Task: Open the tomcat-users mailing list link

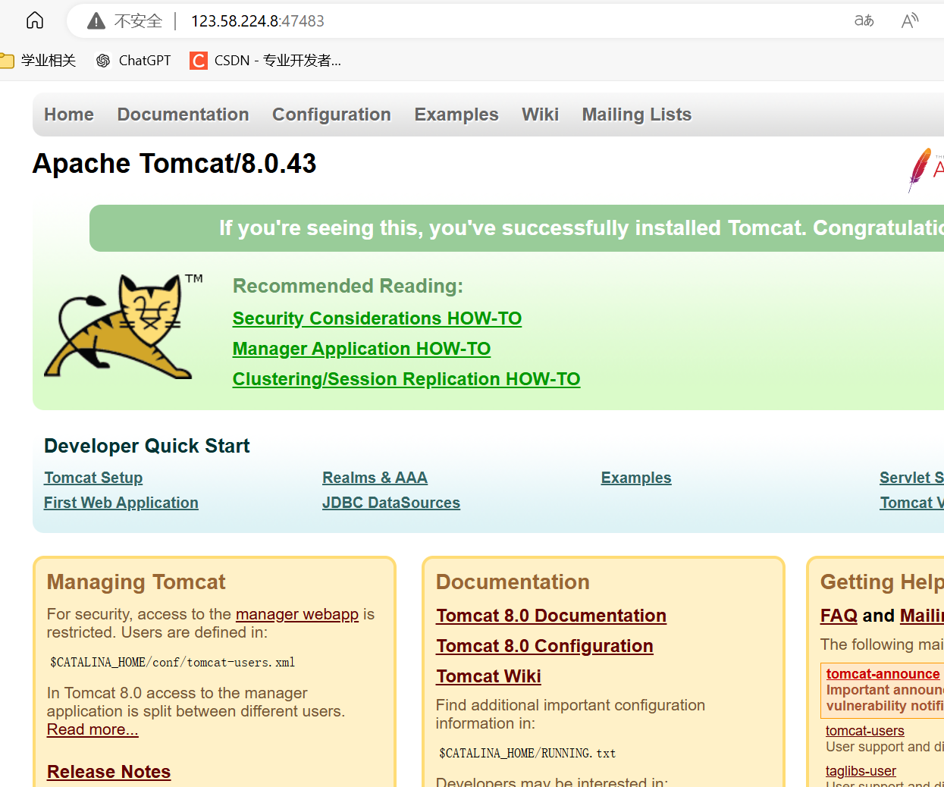Action: coord(864,731)
